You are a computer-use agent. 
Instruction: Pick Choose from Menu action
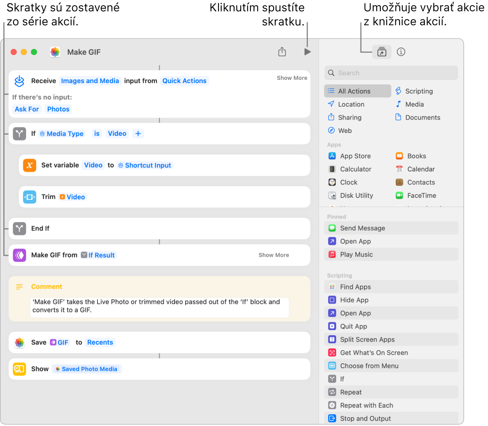coord(391,366)
